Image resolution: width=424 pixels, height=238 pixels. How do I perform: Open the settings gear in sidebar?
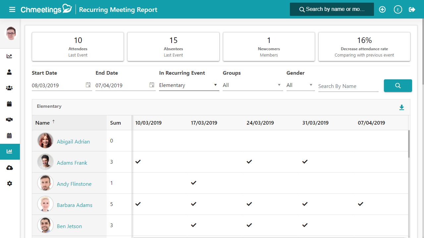tap(10, 183)
